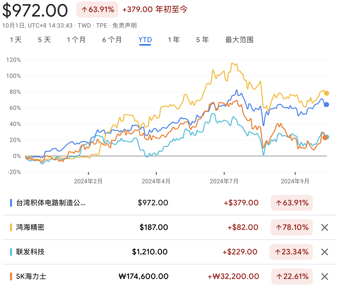Open the 免责声明 disclaimer link
Image resolution: width=349 pixels, height=287 pixels.
[124, 26]
